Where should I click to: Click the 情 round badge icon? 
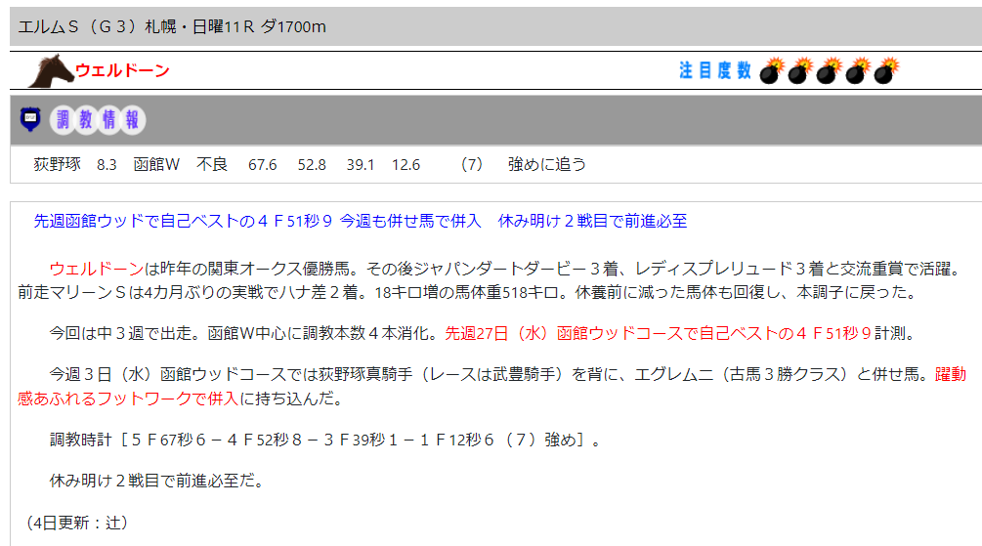click(109, 119)
